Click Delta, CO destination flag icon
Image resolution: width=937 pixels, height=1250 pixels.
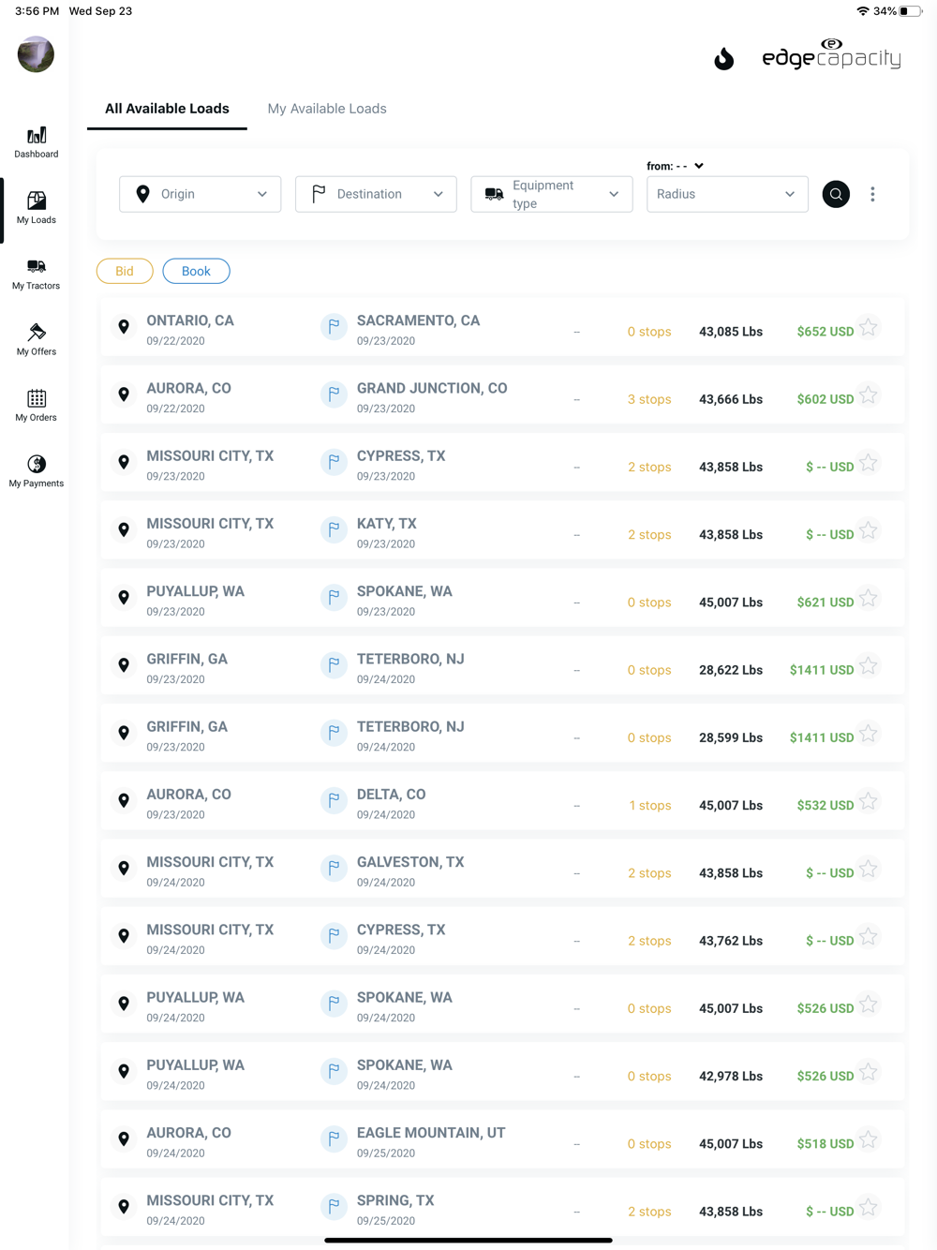(x=334, y=800)
